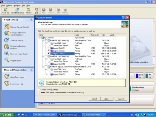156x117 pixels.
Task: Launch Restore hard disks or partitions wizard
Action: 7,47
